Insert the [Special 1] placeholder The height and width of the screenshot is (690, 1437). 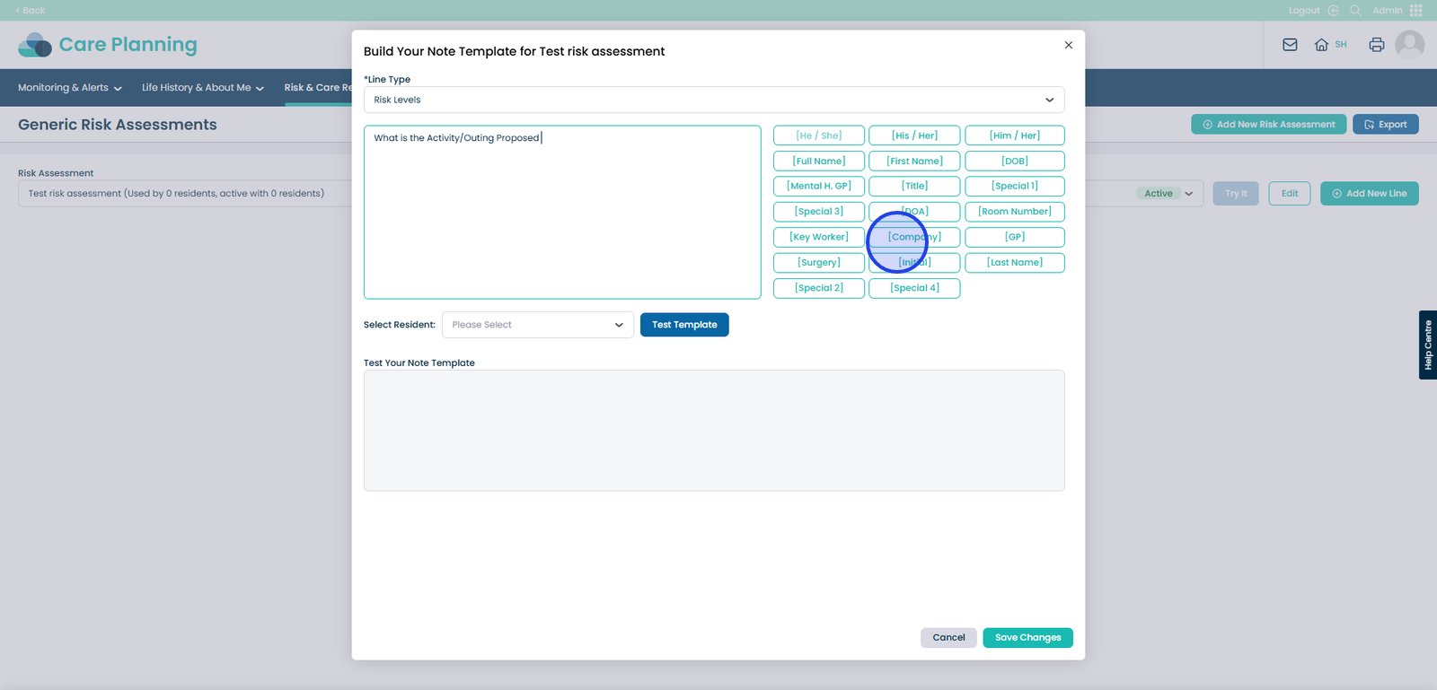(x=1015, y=187)
